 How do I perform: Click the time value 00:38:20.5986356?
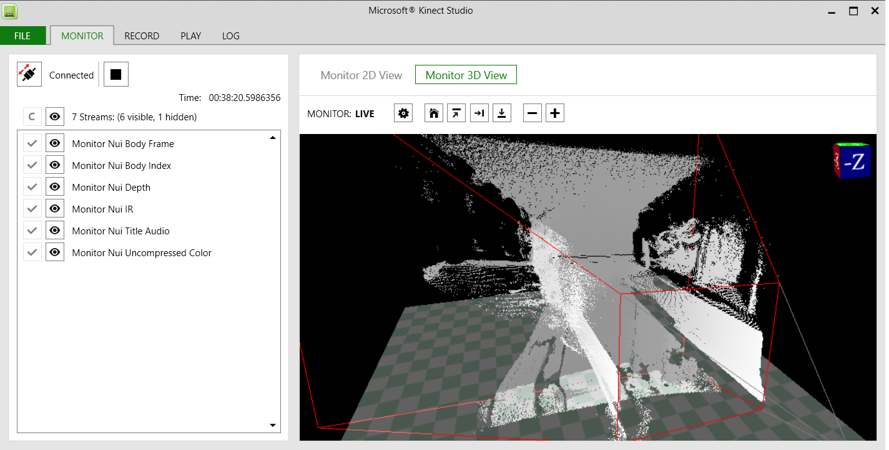pyautogui.click(x=245, y=98)
